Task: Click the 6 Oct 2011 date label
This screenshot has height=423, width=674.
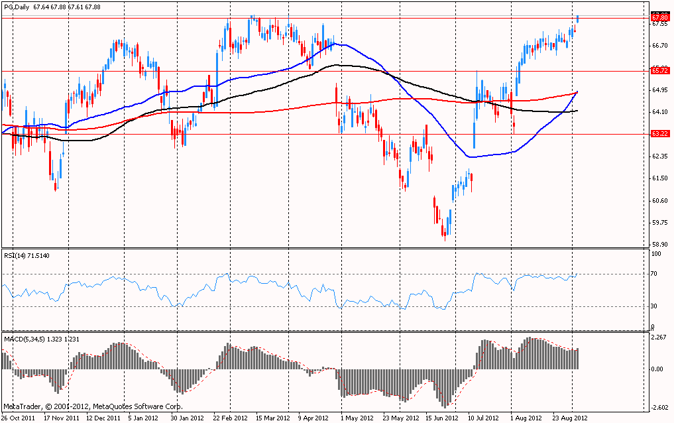Action: [x=18, y=418]
